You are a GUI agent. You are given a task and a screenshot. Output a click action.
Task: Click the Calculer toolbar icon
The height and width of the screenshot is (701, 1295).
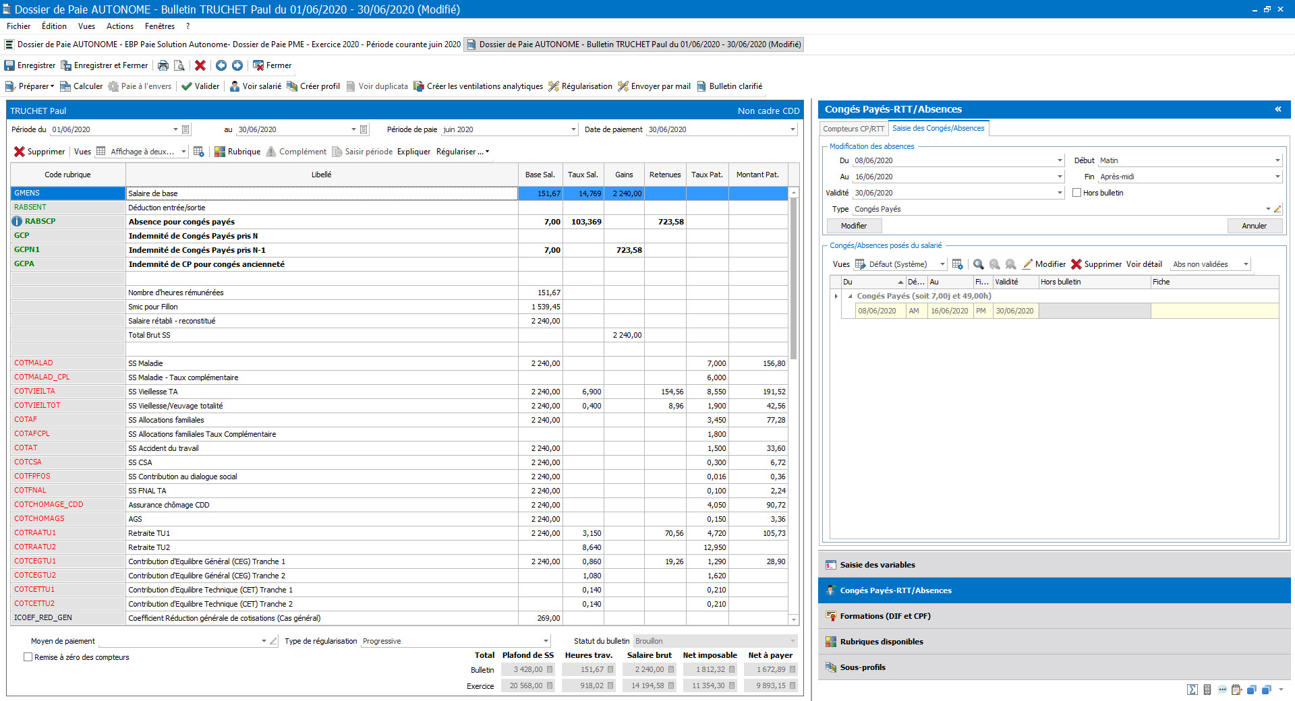coord(65,86)
